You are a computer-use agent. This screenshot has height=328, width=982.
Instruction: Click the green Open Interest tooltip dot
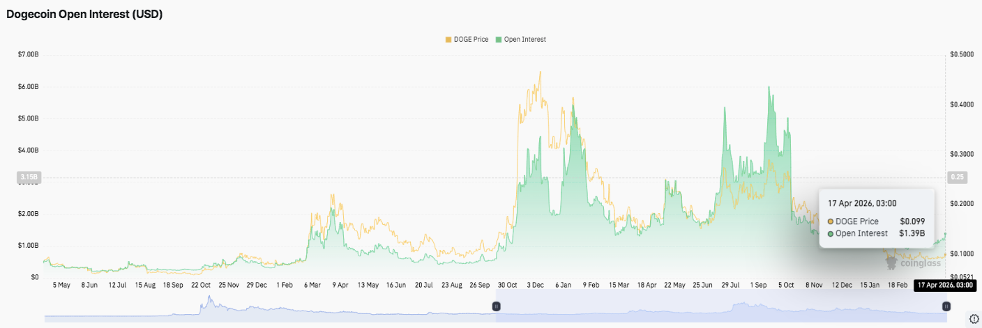831,234
